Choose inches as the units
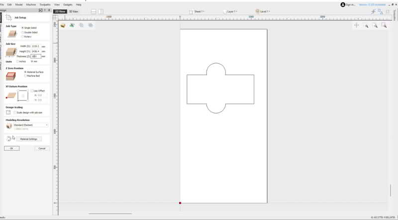Image resolution: width=398 pixels, height=220 pixels. [18, 61]
